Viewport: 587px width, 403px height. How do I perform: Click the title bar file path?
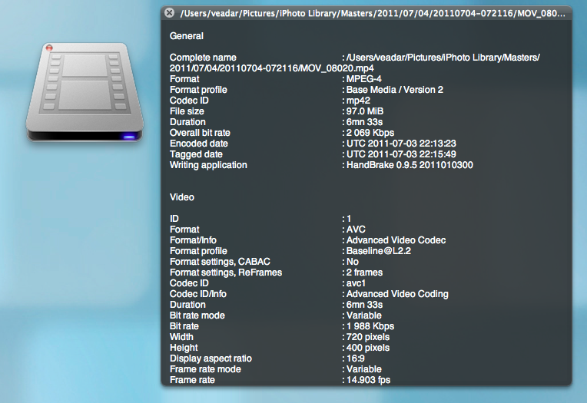(x=373, y=14)
